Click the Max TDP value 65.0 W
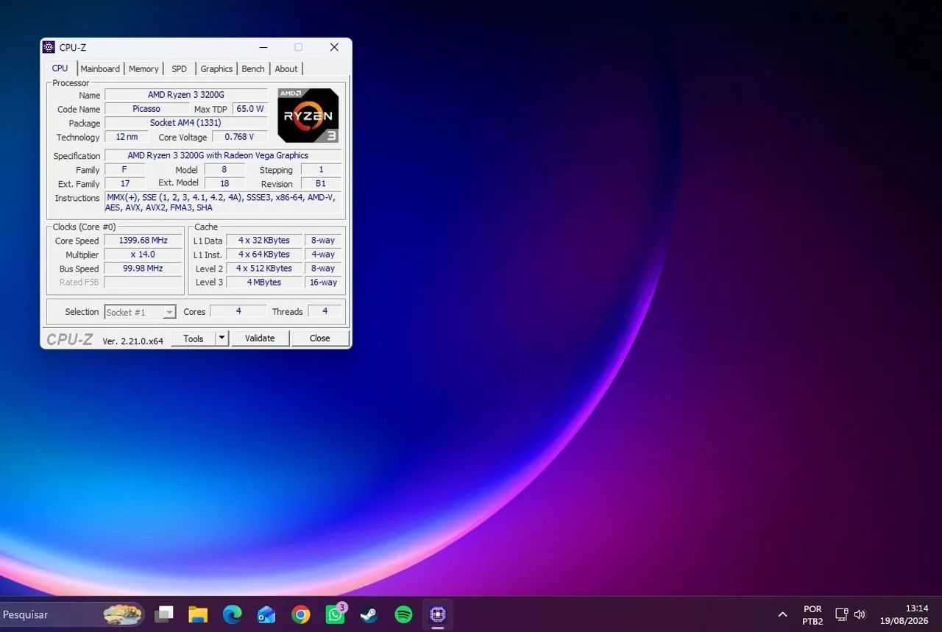This screenshot has height=632, width=942. click(x=250, y=109)
